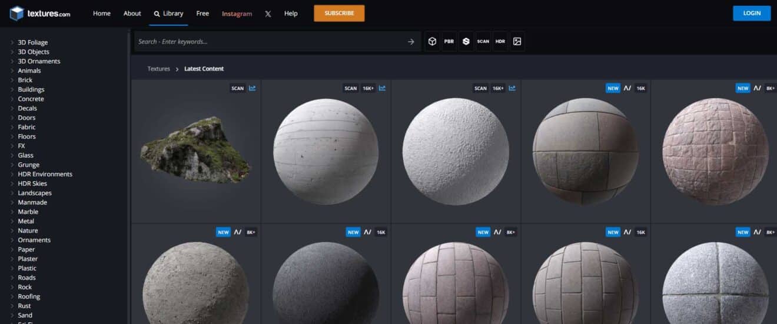Viewport: 777px width, 324px height.
Task: Filter by photo image icon
Action: (x=517, y=41)
